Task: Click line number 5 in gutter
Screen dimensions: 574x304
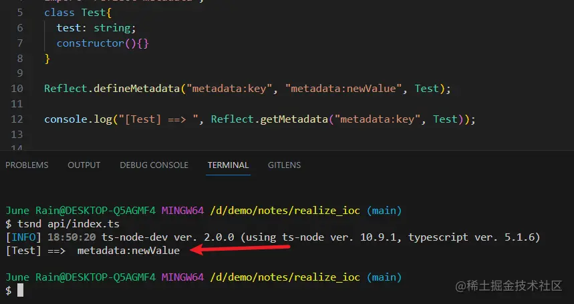Action: 20,13
